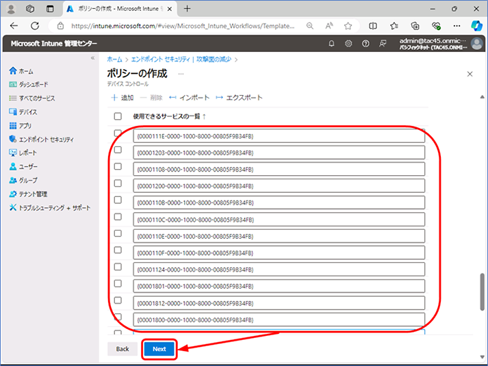The image size is (488, 366).
Task: Click the scroll up arrow
Action: [482, 97]
